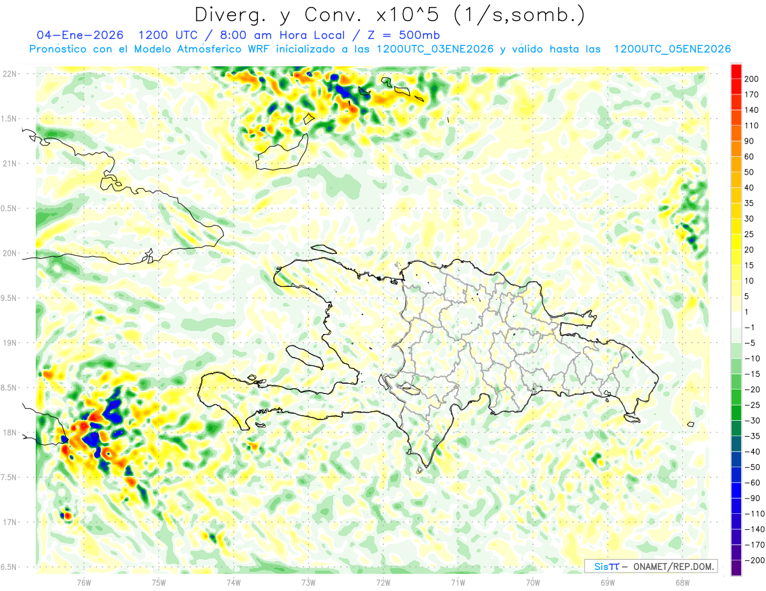Click the color scale value "140"
766x591 pixels.
click(753, 110)
